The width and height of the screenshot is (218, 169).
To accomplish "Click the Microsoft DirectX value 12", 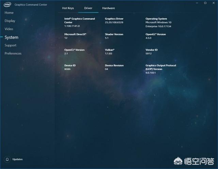I will [x=66, y=38].
